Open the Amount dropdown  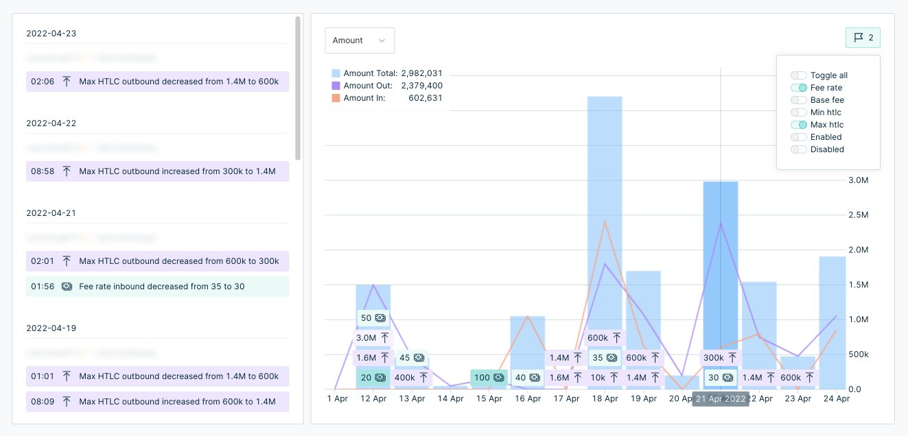tap(360, 40)
